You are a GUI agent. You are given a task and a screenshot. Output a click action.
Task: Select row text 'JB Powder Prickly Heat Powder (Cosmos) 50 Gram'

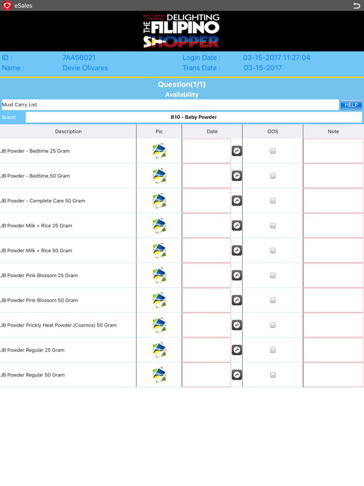click(x=59, y=325)
